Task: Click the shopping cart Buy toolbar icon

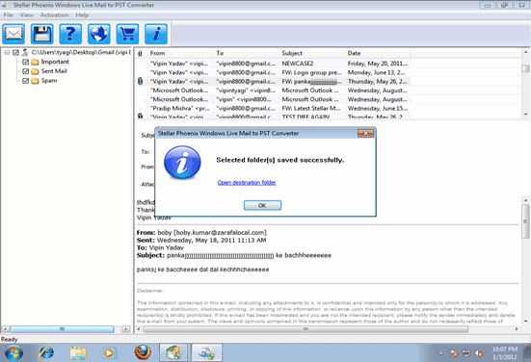Action: pos(127,34)
